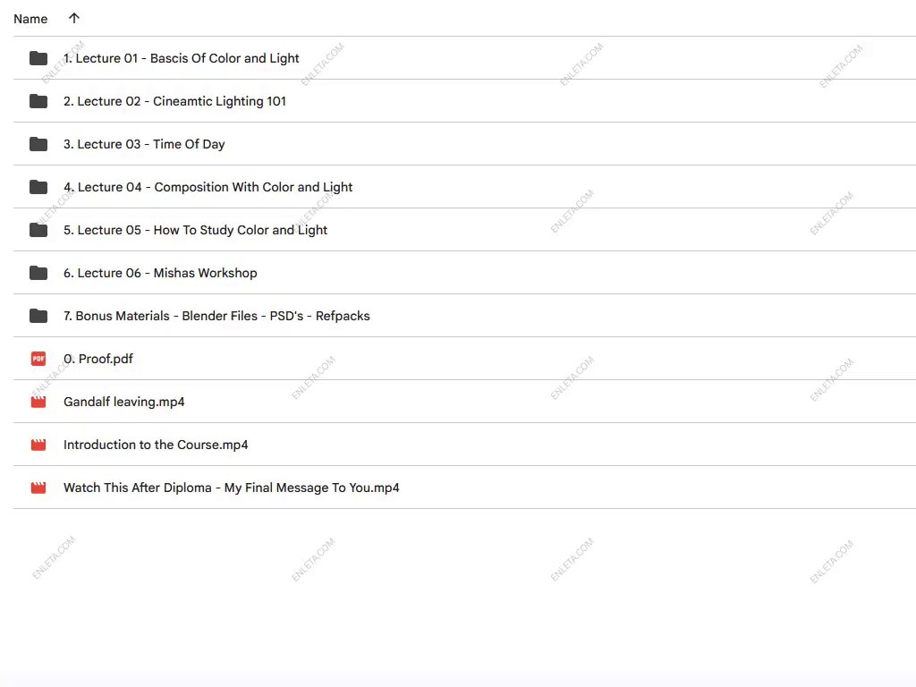The image size is (916, 687).
Task: Click the Gandalf leaving video file icon
Action: (38, 402)
